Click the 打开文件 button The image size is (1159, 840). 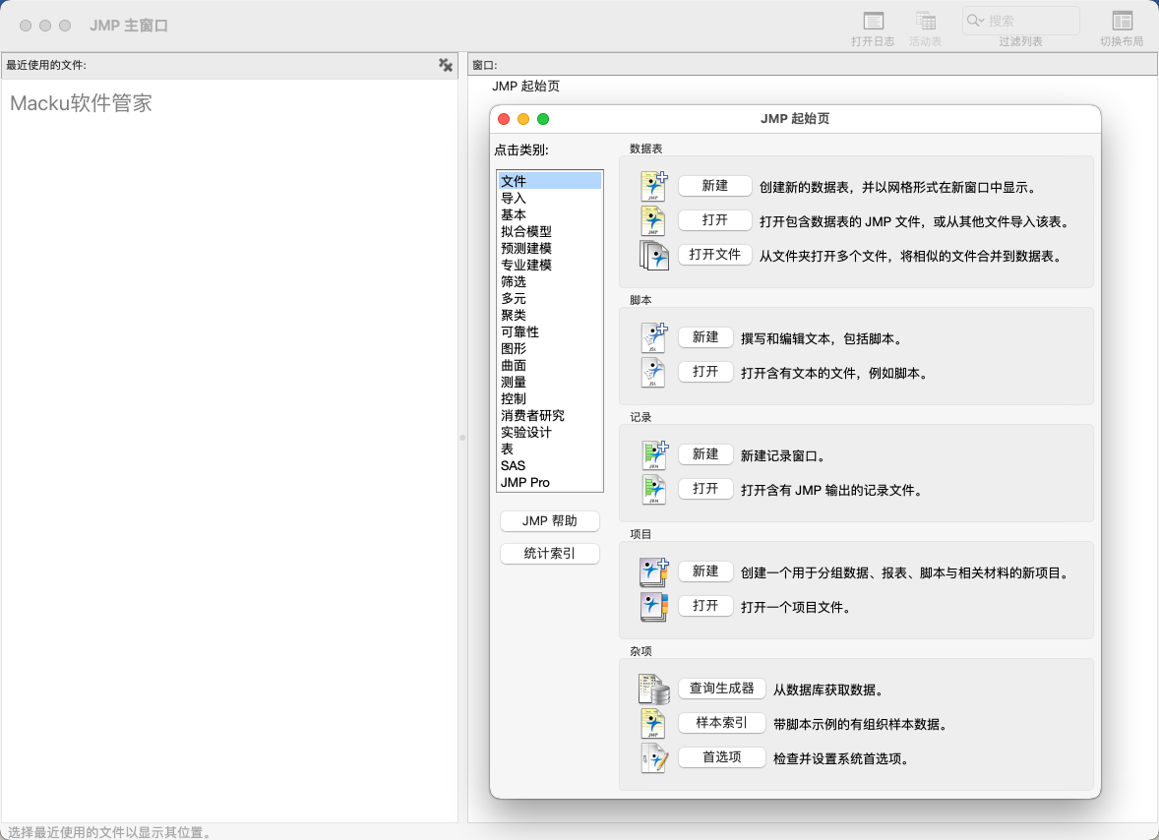714,254
